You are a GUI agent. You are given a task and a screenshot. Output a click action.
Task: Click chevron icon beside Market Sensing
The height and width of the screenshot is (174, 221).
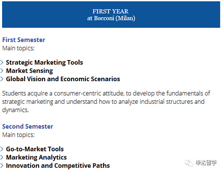coord(2,71)
